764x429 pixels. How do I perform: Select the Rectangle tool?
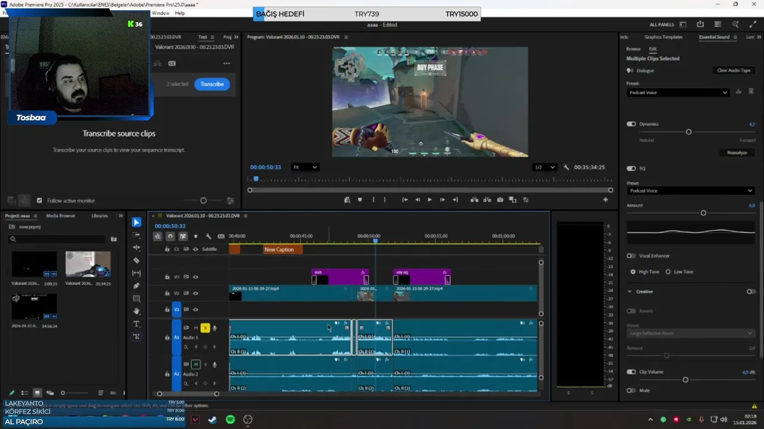[x=137, y=299]
